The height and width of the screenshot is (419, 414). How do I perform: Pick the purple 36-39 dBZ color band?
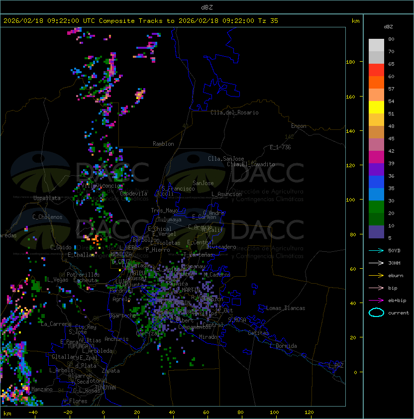point(376,170)
